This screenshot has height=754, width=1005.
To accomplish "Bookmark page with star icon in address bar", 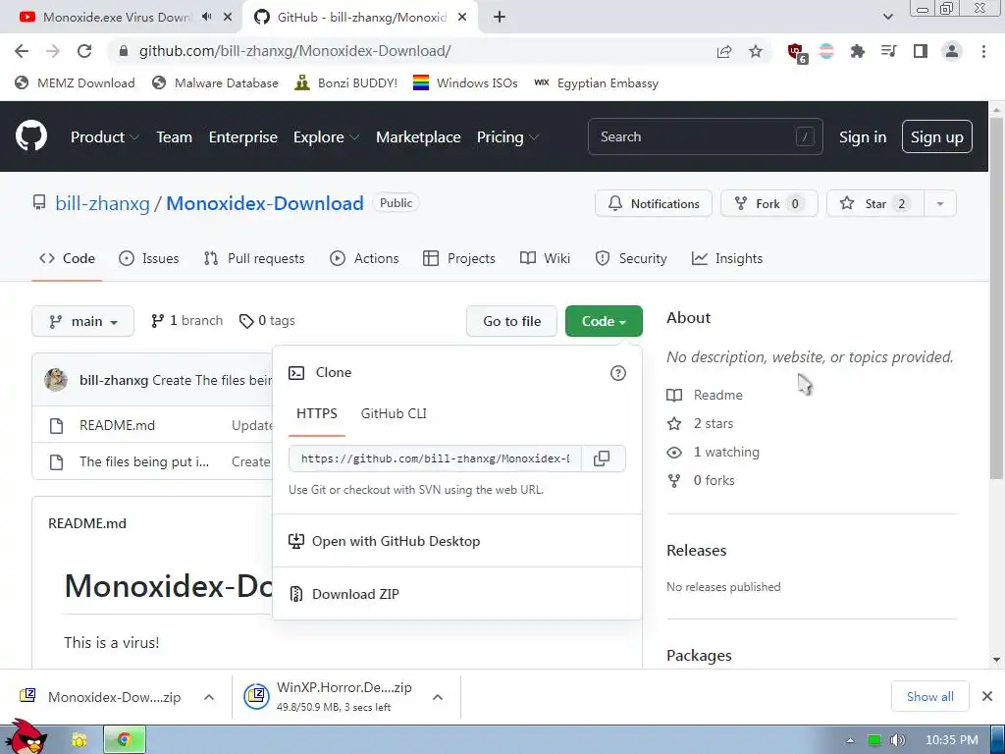I will (x=756, y=51).
